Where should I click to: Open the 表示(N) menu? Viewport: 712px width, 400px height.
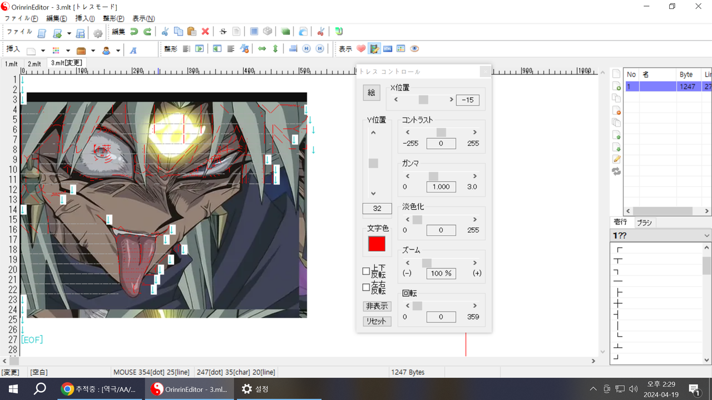click(x=144, y=18)
